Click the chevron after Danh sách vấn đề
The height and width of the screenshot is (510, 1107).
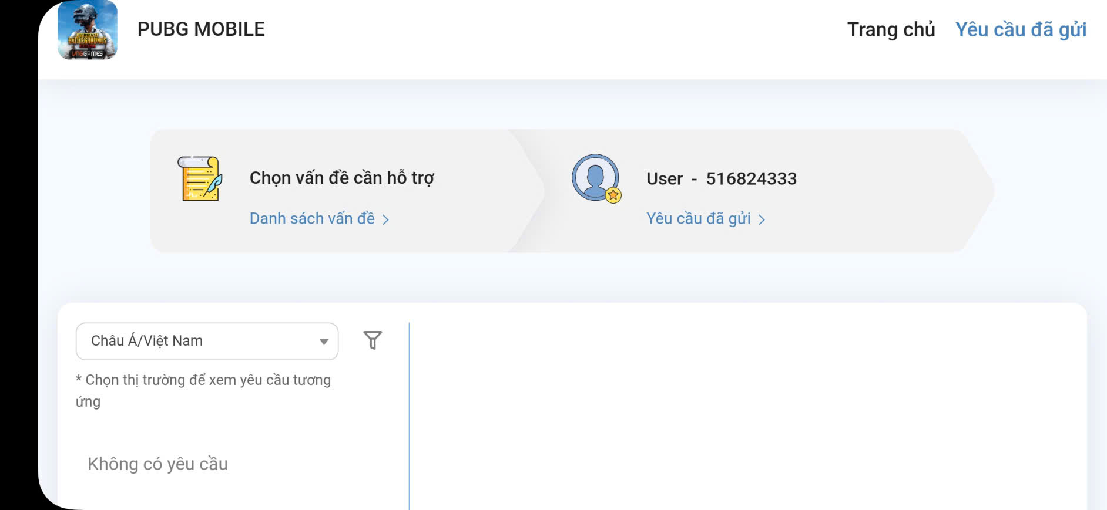pos(385,219)
